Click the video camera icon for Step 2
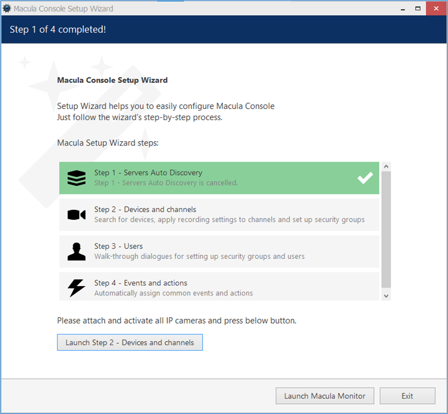The image size is (448, 414). tap(76, 215)
